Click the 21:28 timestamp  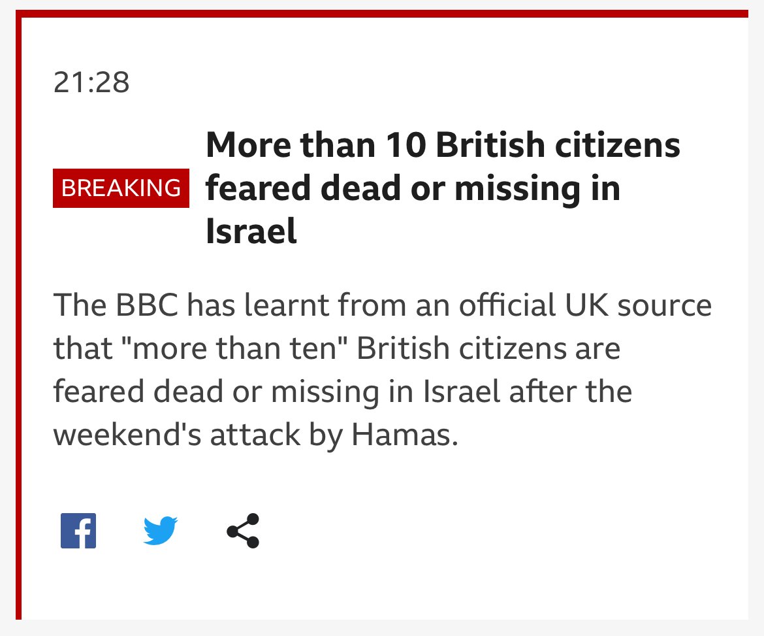[91, 82]
